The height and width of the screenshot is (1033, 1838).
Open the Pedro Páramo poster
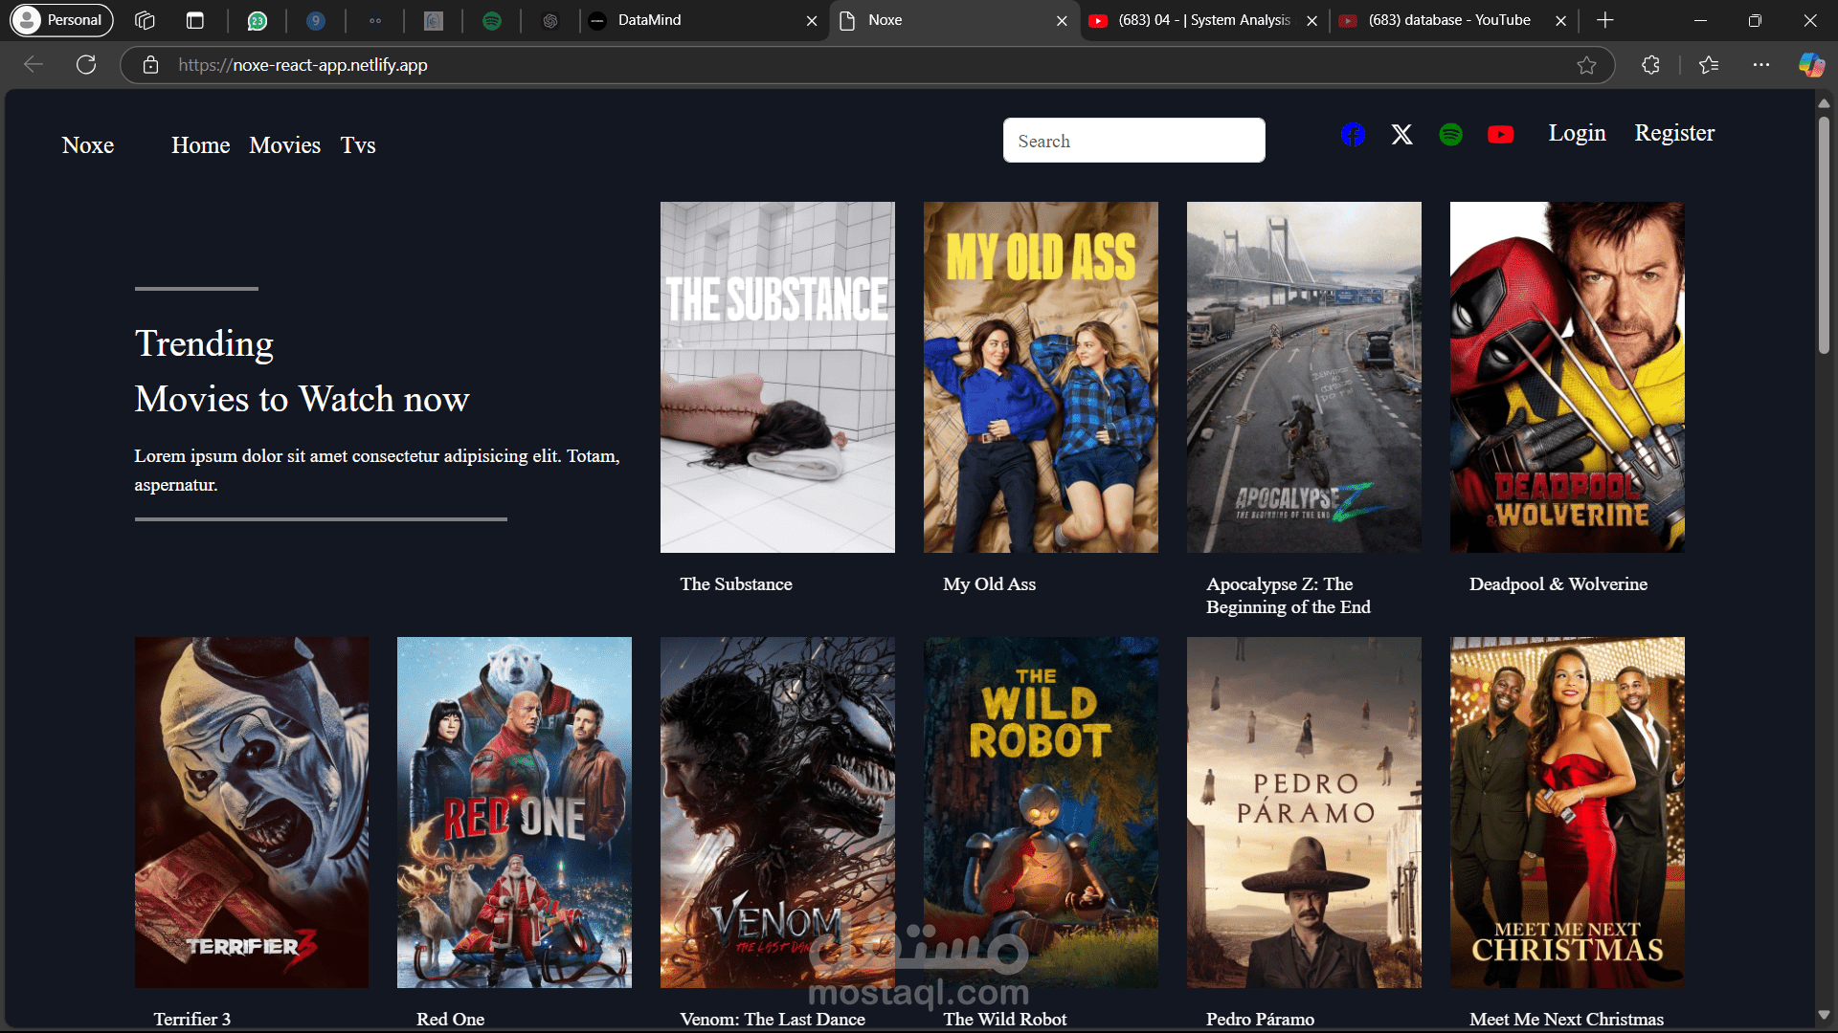pos(1304,812)
